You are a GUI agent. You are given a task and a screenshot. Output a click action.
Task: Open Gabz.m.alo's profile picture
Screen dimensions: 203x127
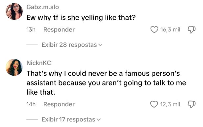14,11
